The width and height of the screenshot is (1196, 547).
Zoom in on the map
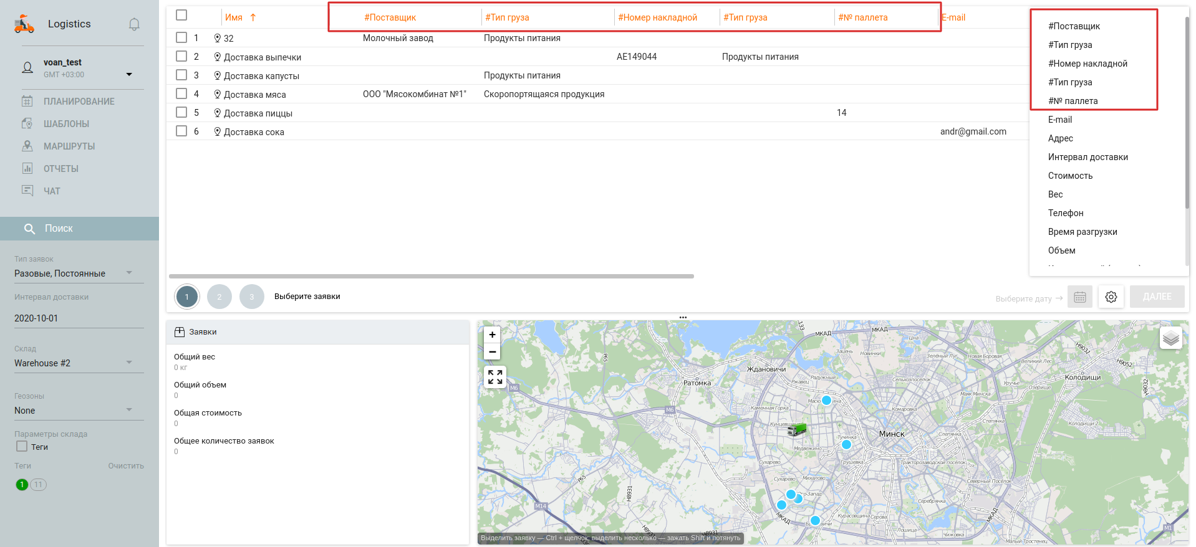pyautogui.click(x=492, y=335)
